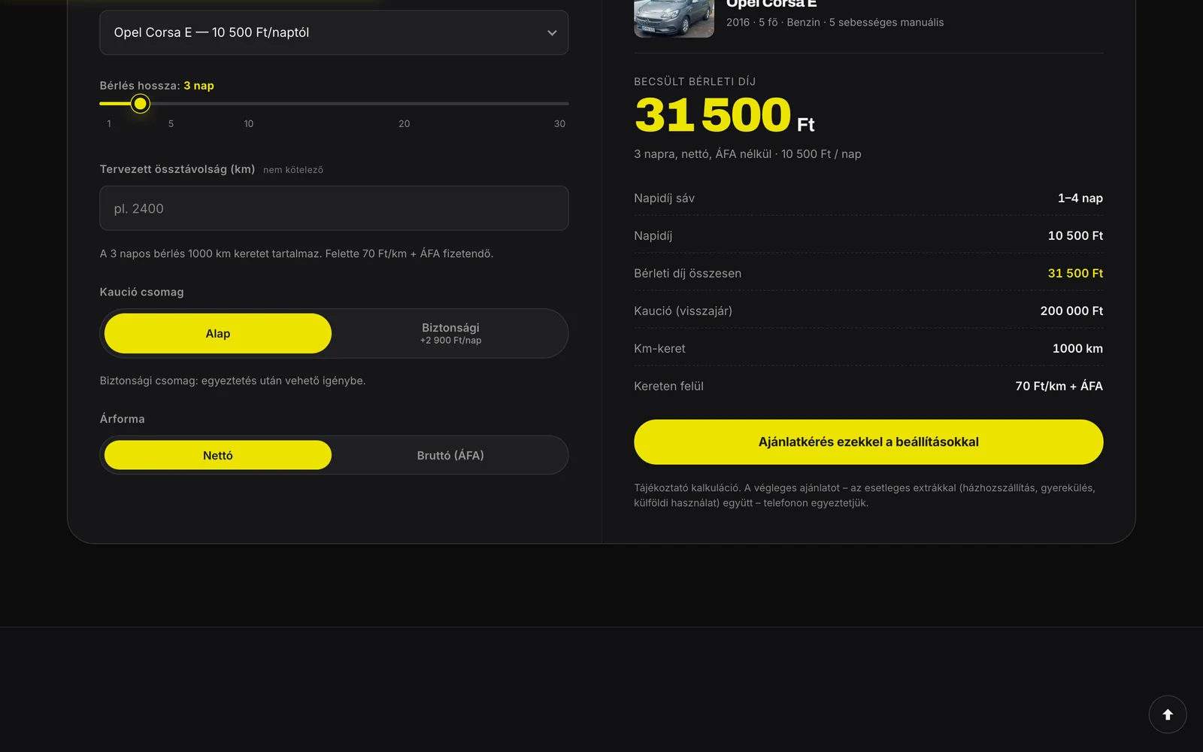Click the 'Árforma' heading
This screenshot has height=752, width=1203.
click(122, 419)
